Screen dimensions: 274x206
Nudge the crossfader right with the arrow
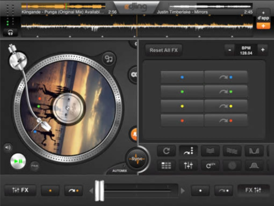click(183, 191)
